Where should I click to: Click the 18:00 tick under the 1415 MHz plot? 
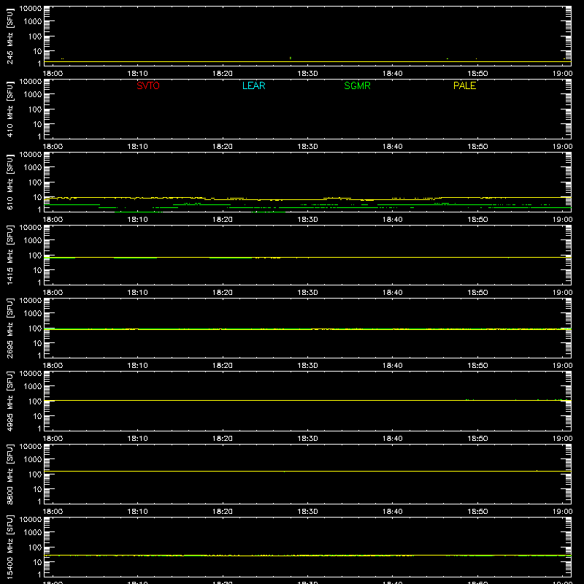pyautogui.click(x=53, y=293)
